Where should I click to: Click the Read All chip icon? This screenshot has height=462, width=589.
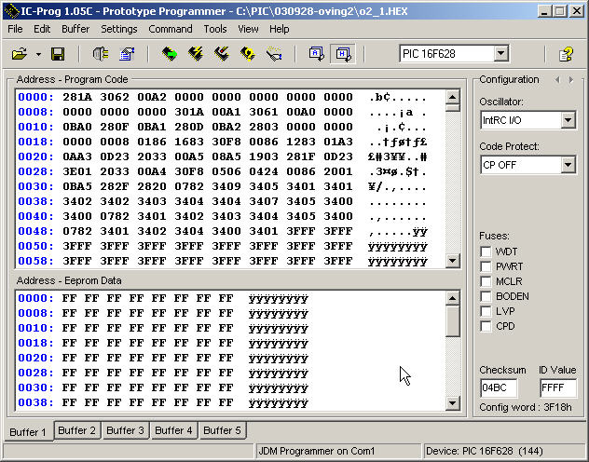click(169, 55)
